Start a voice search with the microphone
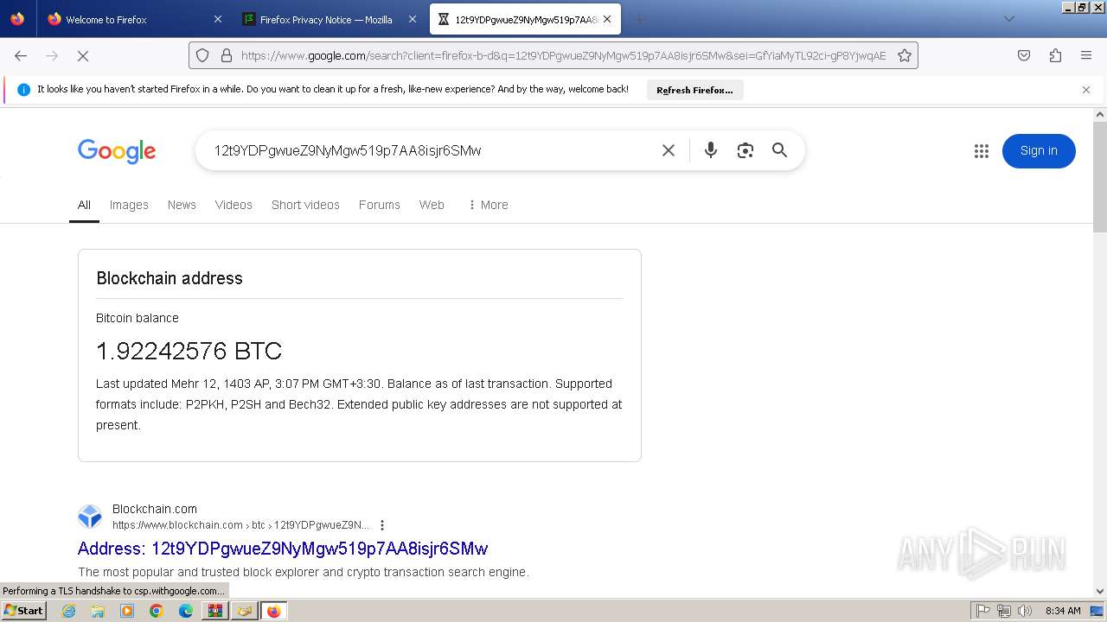Image resolution: width=1107 pixels, height=622 pixels. pyautogui.click(x=711, y=150)
